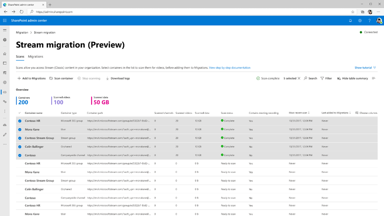Go to Home icon in sidebar
Screen dimensions: 384x216
(5, 54)
